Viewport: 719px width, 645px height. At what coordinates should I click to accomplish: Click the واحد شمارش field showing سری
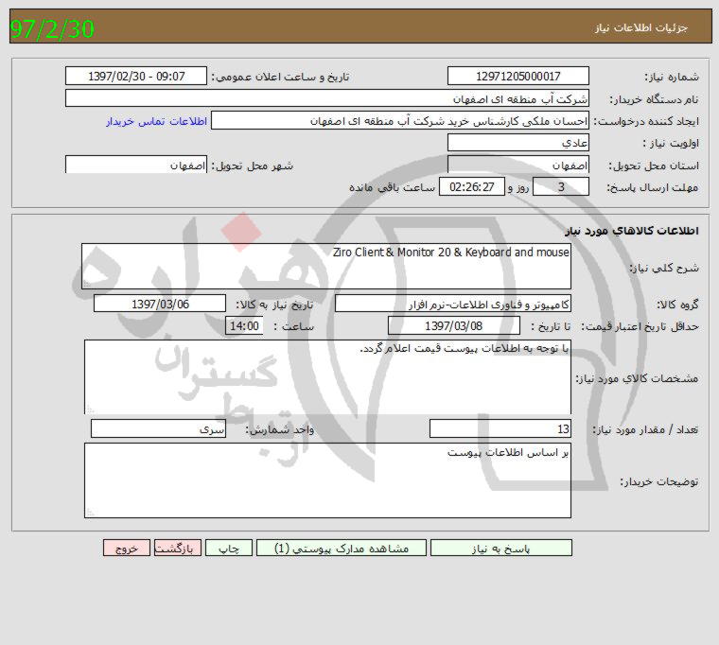[158, 428]
